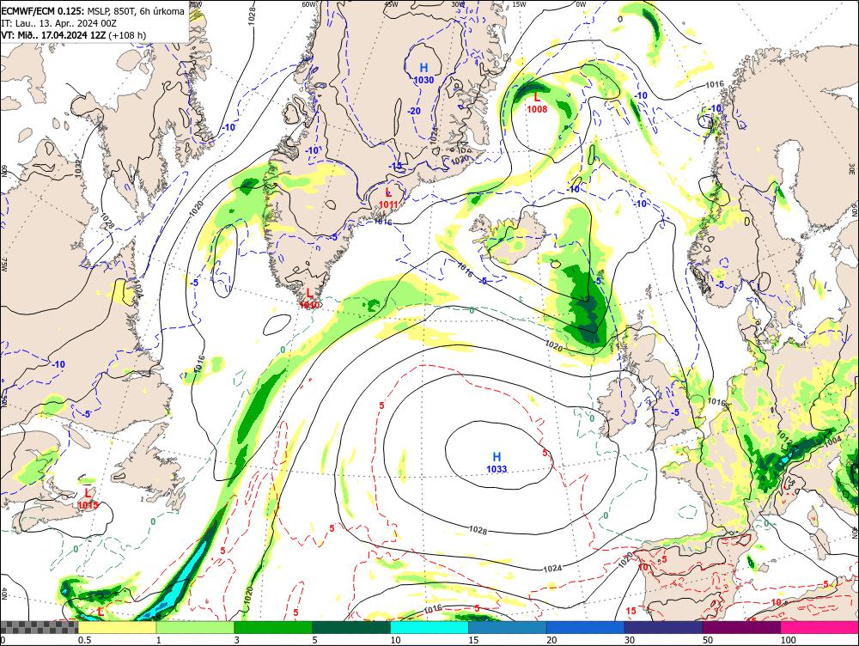The height and width of the screenshot is (646, 859).
Task: Click the "30" legend tick label
Action: pos(630,640)
